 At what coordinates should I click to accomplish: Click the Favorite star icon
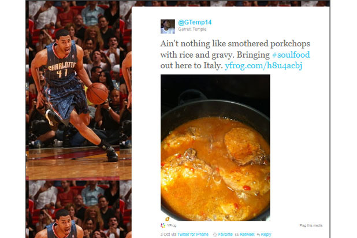[x=215, y=235]
